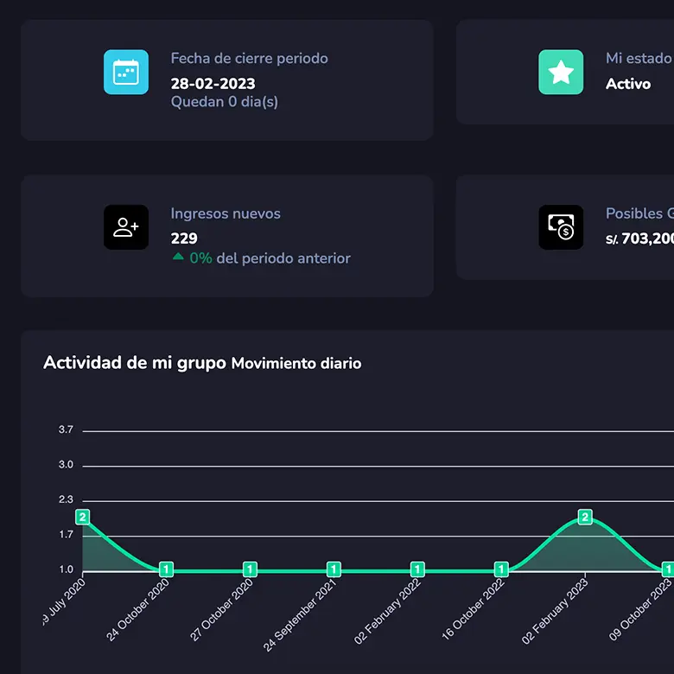Click the green up-arrow trend indicator
674x674 pixels.
pyautogui.click(x=178, y=258)
